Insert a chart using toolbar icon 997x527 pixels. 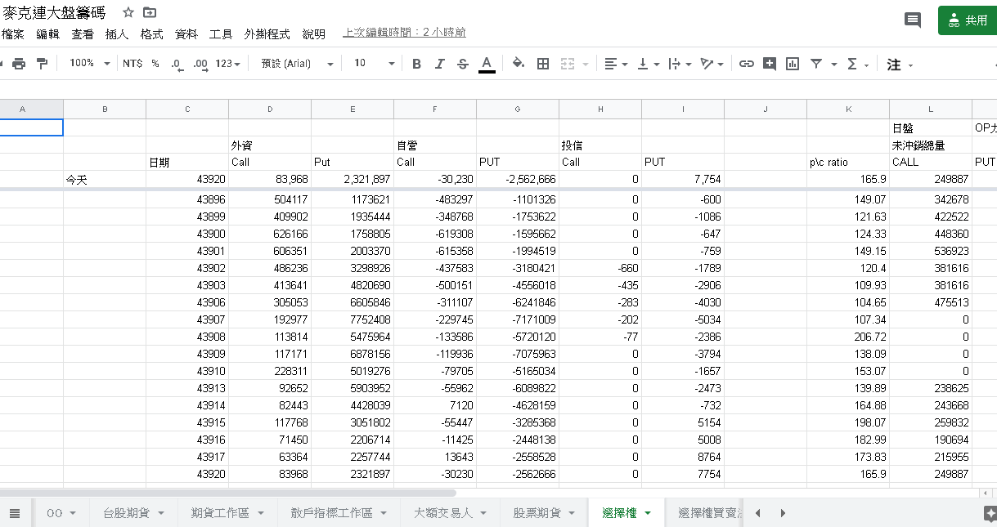coord(792,64)
